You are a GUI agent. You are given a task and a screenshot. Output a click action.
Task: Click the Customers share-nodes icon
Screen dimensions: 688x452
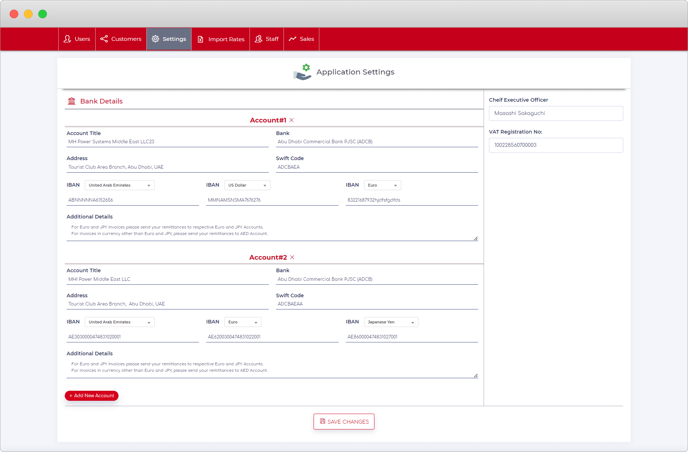click(x=104, y=39)
